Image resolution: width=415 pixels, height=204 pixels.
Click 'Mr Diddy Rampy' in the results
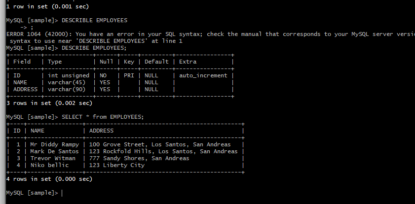(54, 144)
